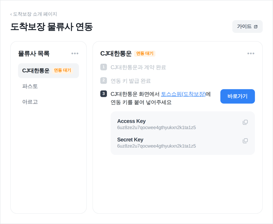Click the 물류사 목록 heading
The width and height of the screenshot is (273, 224).
click(34, 53)
